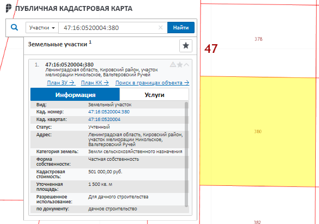The image size is (319, 224).
Task: Click the Найти button
Action: click(181, 28)
